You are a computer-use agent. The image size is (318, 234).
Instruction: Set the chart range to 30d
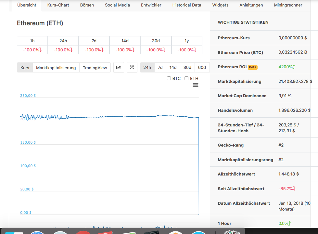[x=187, y=67]
